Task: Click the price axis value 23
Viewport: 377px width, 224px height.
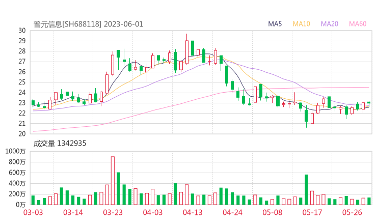Action: (22, 103)
